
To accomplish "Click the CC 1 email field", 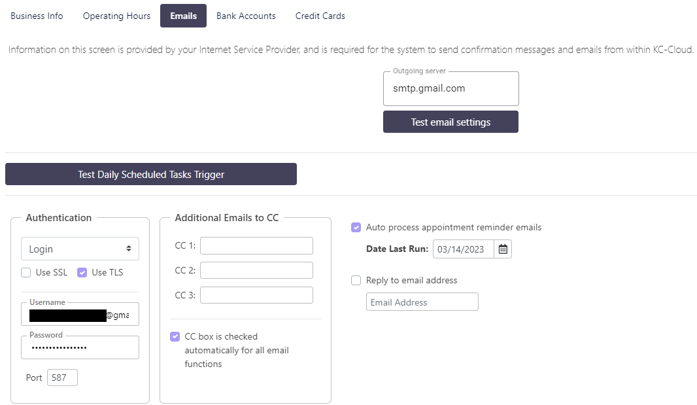I will [x=256, y=245].
